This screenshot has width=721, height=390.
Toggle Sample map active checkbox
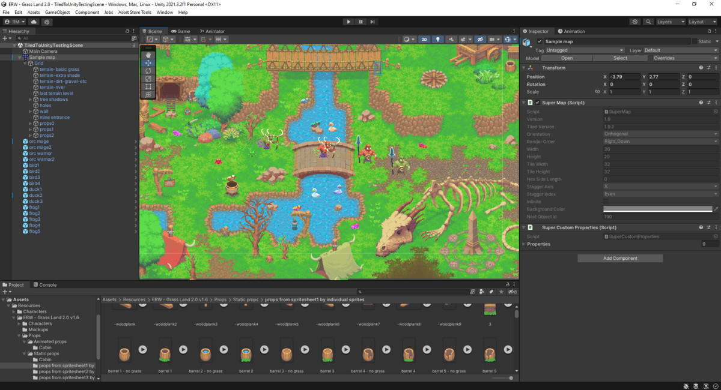(x=540, y=41)
